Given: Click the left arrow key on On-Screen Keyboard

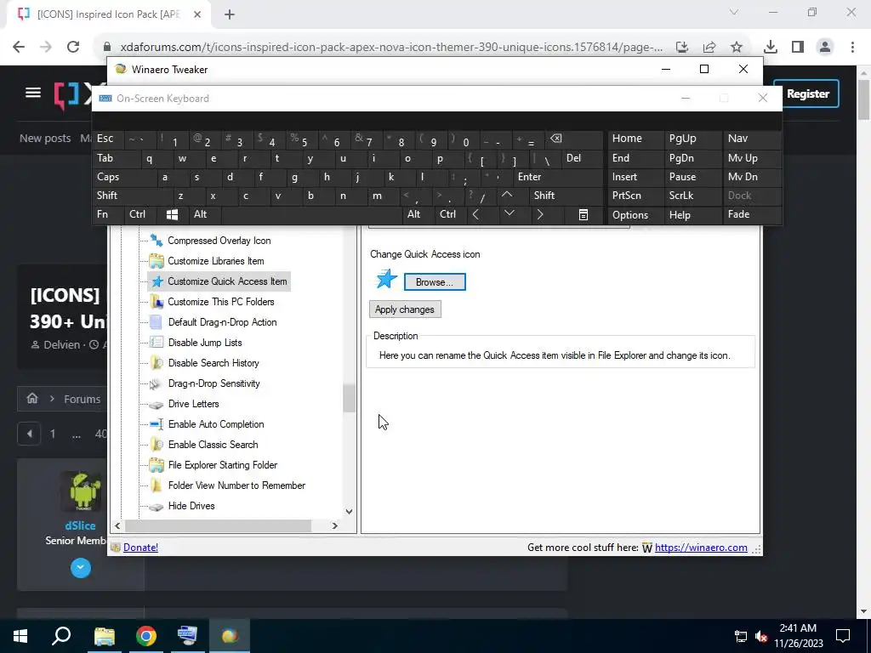Looking at the screenshot, I should click(475, 214).
